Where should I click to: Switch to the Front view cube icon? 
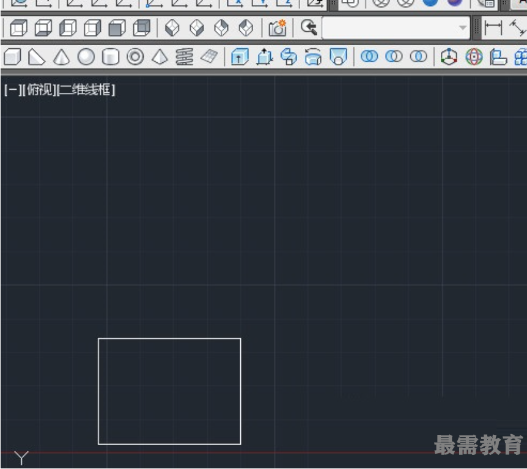pos(117,28)
